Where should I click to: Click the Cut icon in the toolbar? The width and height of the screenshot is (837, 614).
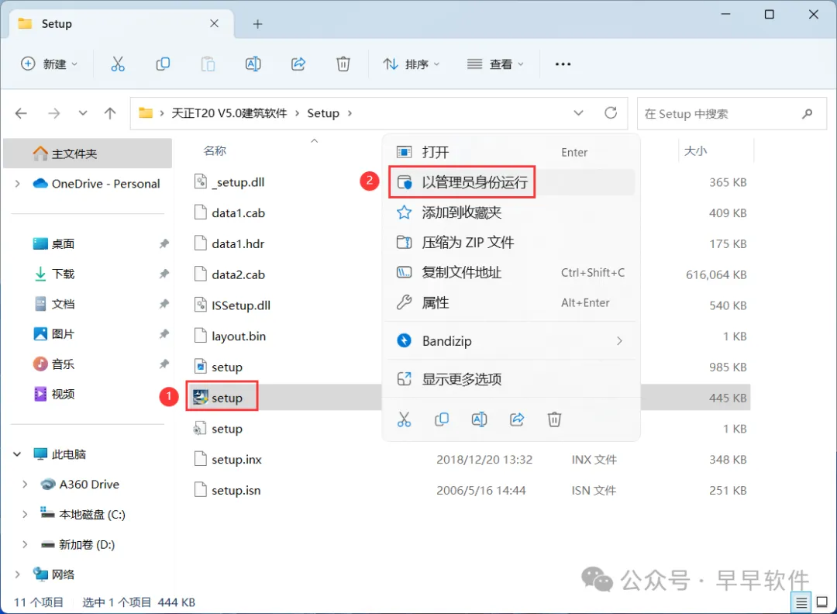pyautogui.click(x=118, y=64)
